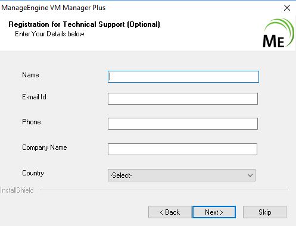Screen dimensions: 296x226
Task: Click into the Name text field
Action: [x=183, y=77]
